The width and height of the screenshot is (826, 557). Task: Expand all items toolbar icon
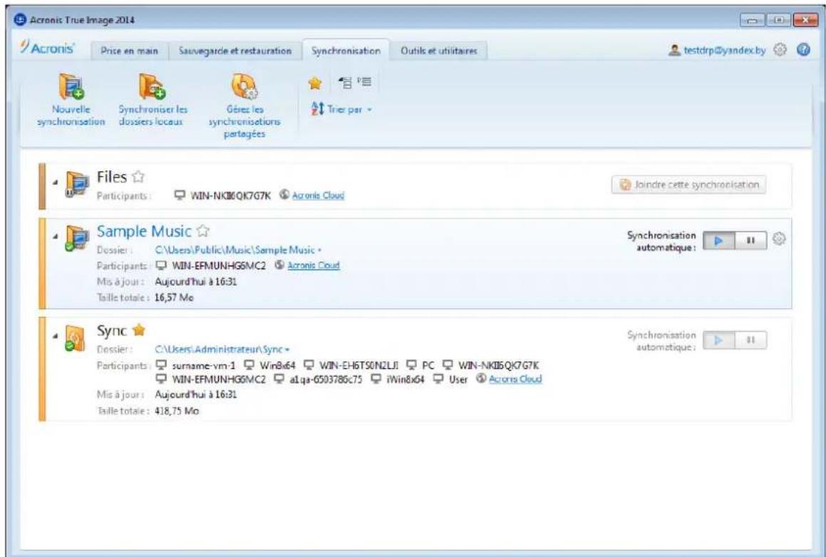coord(364,82)
